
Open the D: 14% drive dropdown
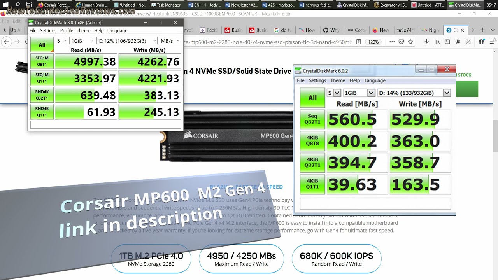coord(414,93)
